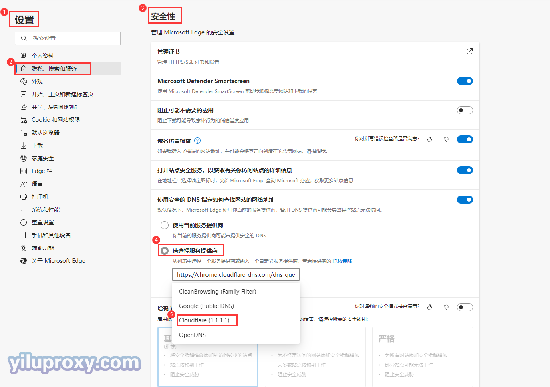Image resolution: width=550 pixels, height=387 pixels.
Task: Click the 默认浏览器 icon
Action: tap(24, 133)
